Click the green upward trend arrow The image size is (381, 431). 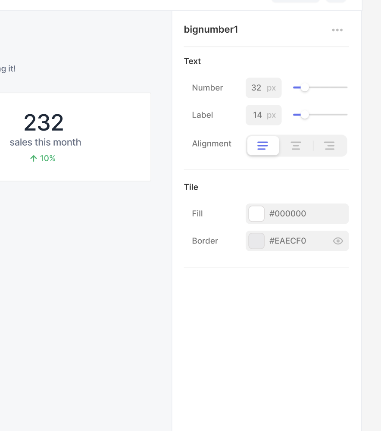[x=33, y=158]
